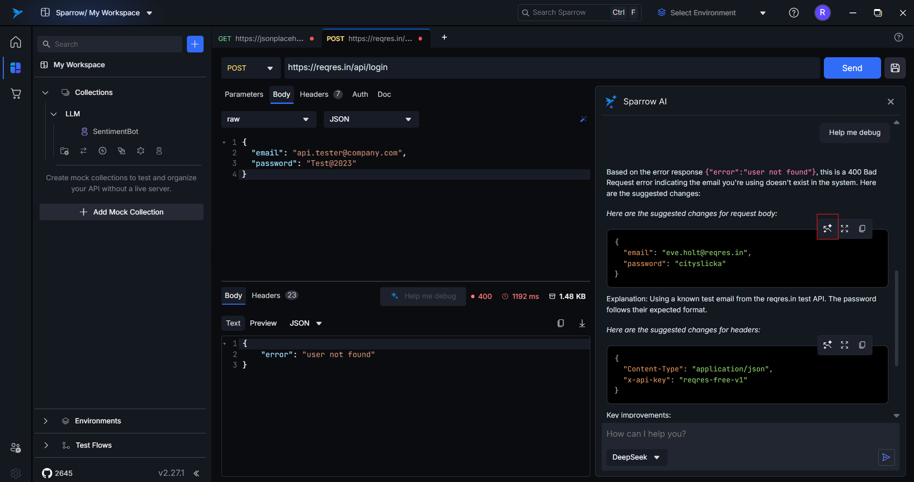Collapse the sidebar with the double chevron
This screenshot has height=482, width=914.
pos(196,473)
